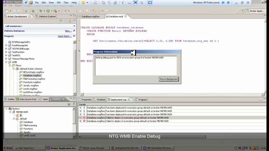Image resolution: width=269 pixels, height=151 pixels.
Task: Switch to the Patterns Explorer tab
Action: coord(46,16)
